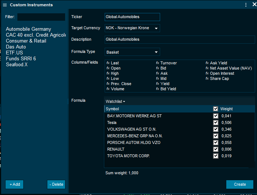Select the fx Turnover field
The width and height of the screenshot is (257, 195).
click(x=168, y=63)
